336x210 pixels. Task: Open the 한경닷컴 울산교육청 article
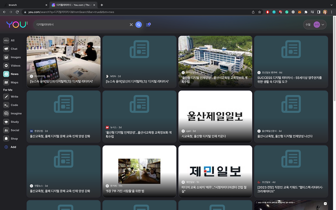(x=60, y=136)
